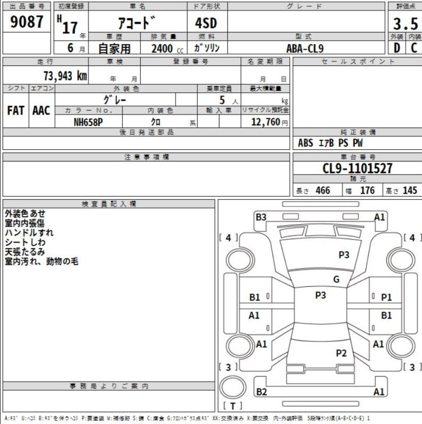Click the color number NH658P

pos(88,122)
